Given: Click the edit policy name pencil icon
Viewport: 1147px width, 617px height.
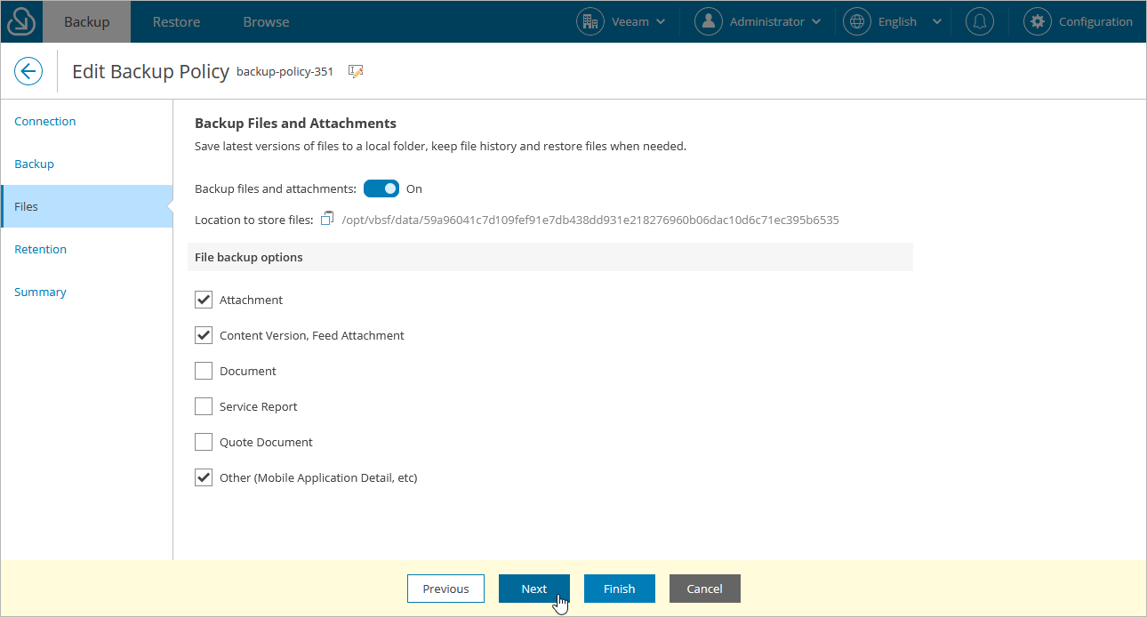Looking at the screenshot, I should (x=356, y=71).
